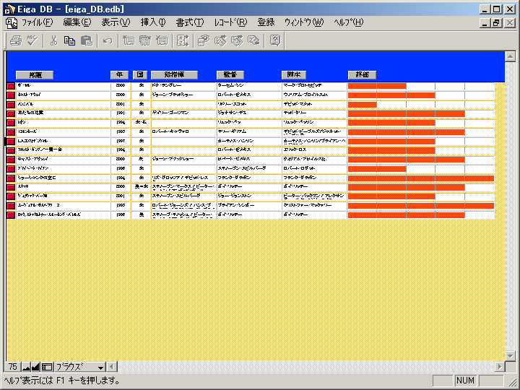The height and width of the screenshot is (390, 520).
Task: Click the Help book icon in toolbar
Action: click(x=275, y=40)
